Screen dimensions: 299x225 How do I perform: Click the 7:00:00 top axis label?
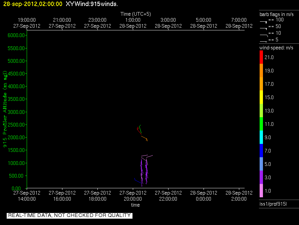tap(239, 20)
